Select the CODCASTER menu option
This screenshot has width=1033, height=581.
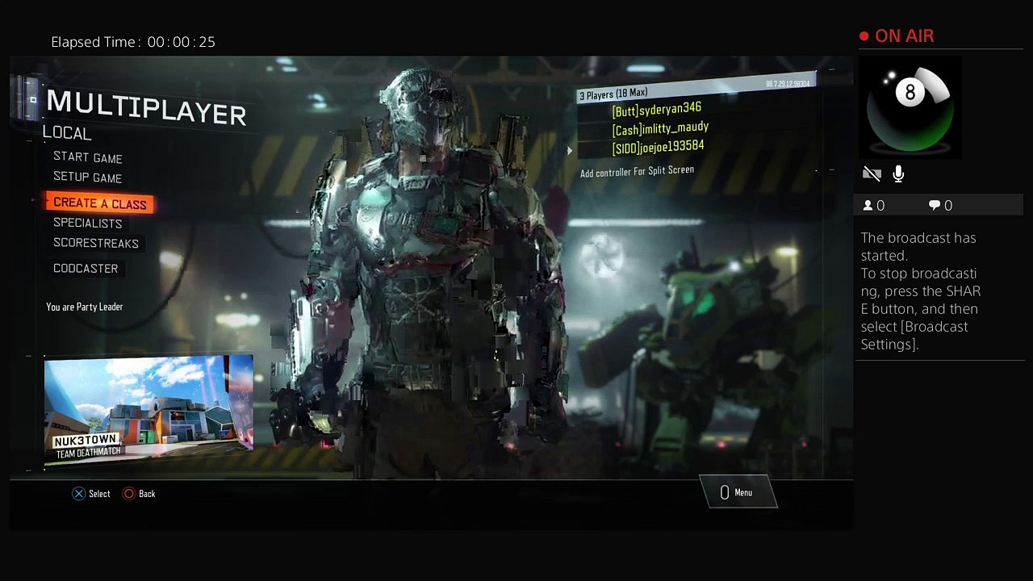tap(86, 268)
